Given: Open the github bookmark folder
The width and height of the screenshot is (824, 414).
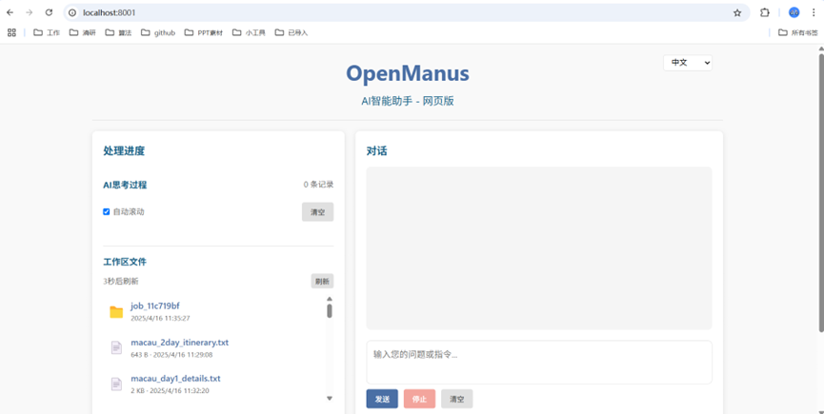Looking at the screenshot, I should (157, 32).
